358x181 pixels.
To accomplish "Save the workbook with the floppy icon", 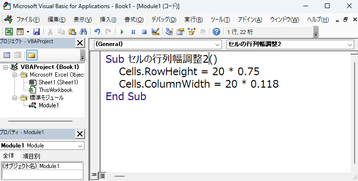I will 36,32.
